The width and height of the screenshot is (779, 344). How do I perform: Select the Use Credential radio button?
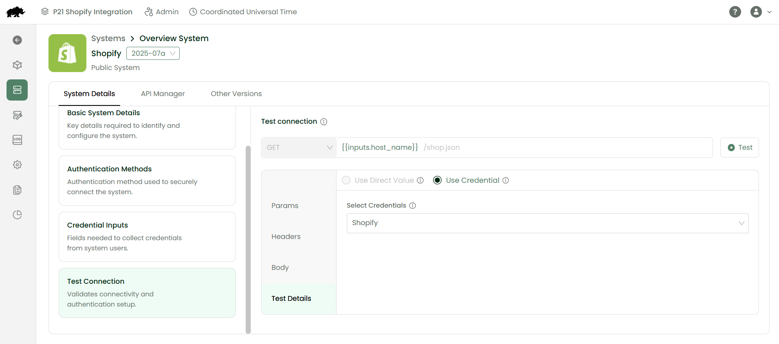click(437, 180)
